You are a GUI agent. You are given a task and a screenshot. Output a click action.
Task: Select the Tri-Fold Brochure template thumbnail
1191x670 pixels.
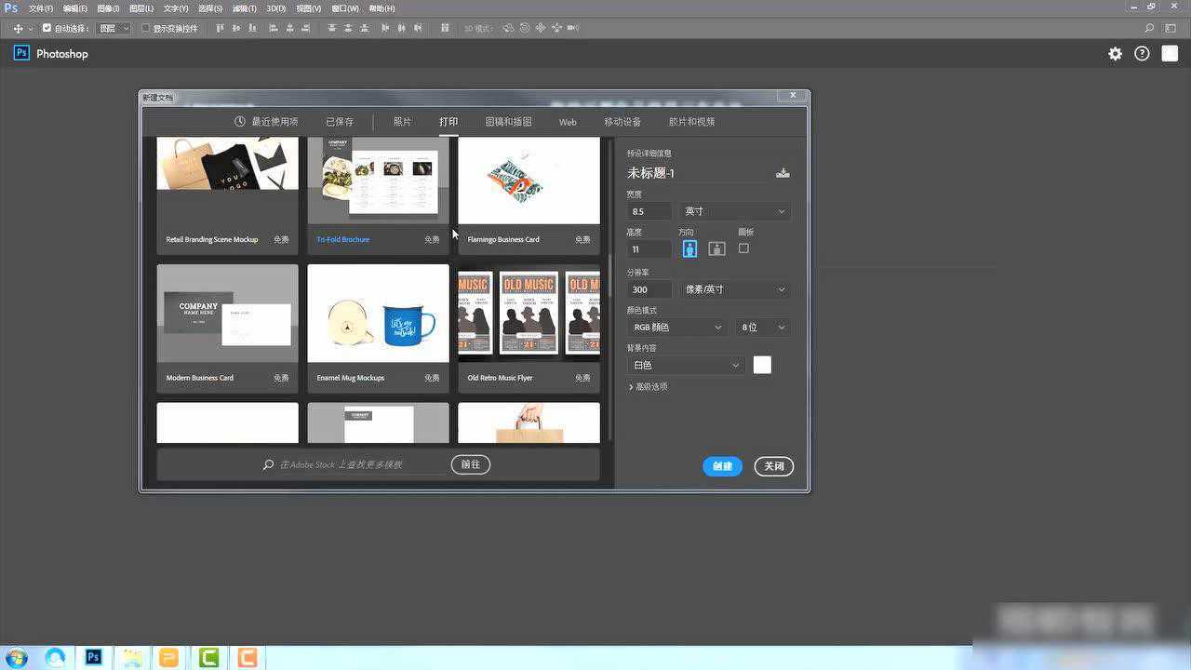[378, 181]
